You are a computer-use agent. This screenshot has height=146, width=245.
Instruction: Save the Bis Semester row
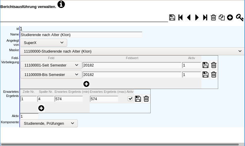click(205, 74)
